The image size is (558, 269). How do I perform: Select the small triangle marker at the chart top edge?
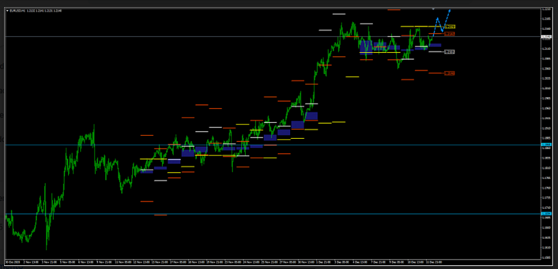click(433, 9)
